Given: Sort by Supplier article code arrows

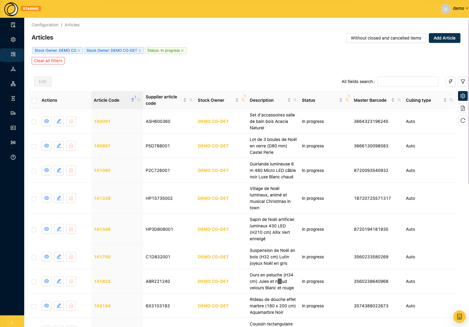Looking at the screenshot, I should pyautogui.click(x=185, y=100).
